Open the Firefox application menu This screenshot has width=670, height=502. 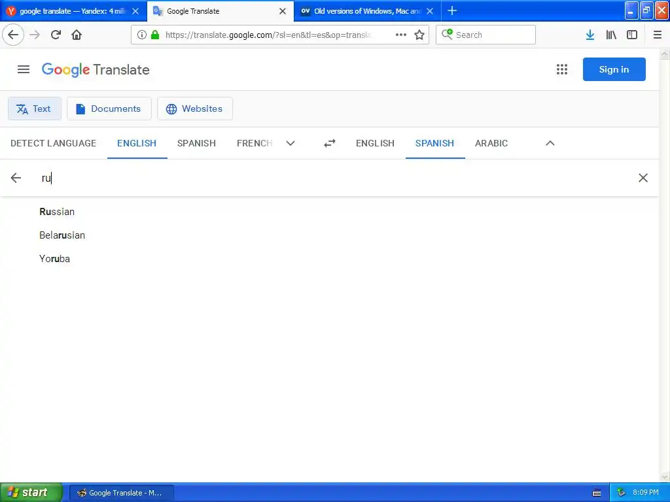coord(658,35)
